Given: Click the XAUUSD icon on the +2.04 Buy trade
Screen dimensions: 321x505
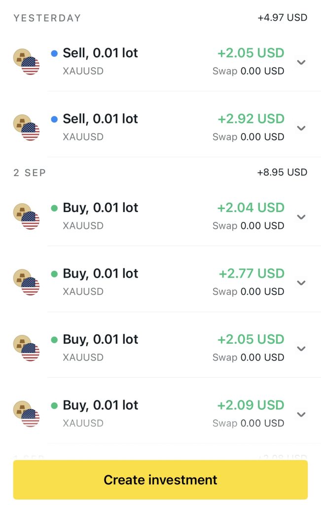Looking at the screenshot, I should 26,216.
